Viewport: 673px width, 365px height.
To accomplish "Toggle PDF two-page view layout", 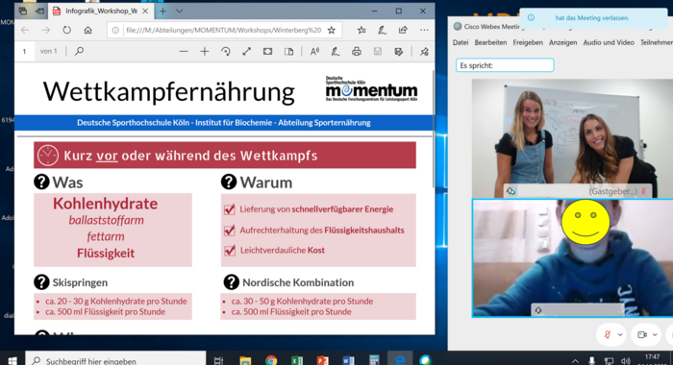I will coord(288,52).
